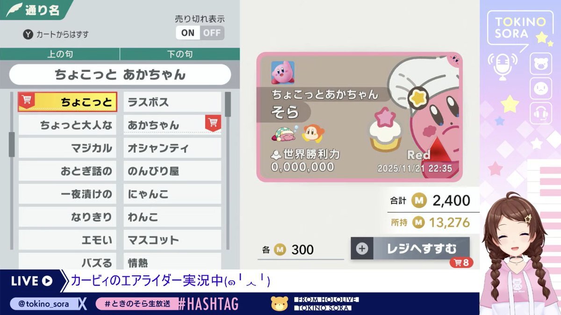561x315 pixels.
Task: Select the 上の句 column tab
Action: click(60, 54)
